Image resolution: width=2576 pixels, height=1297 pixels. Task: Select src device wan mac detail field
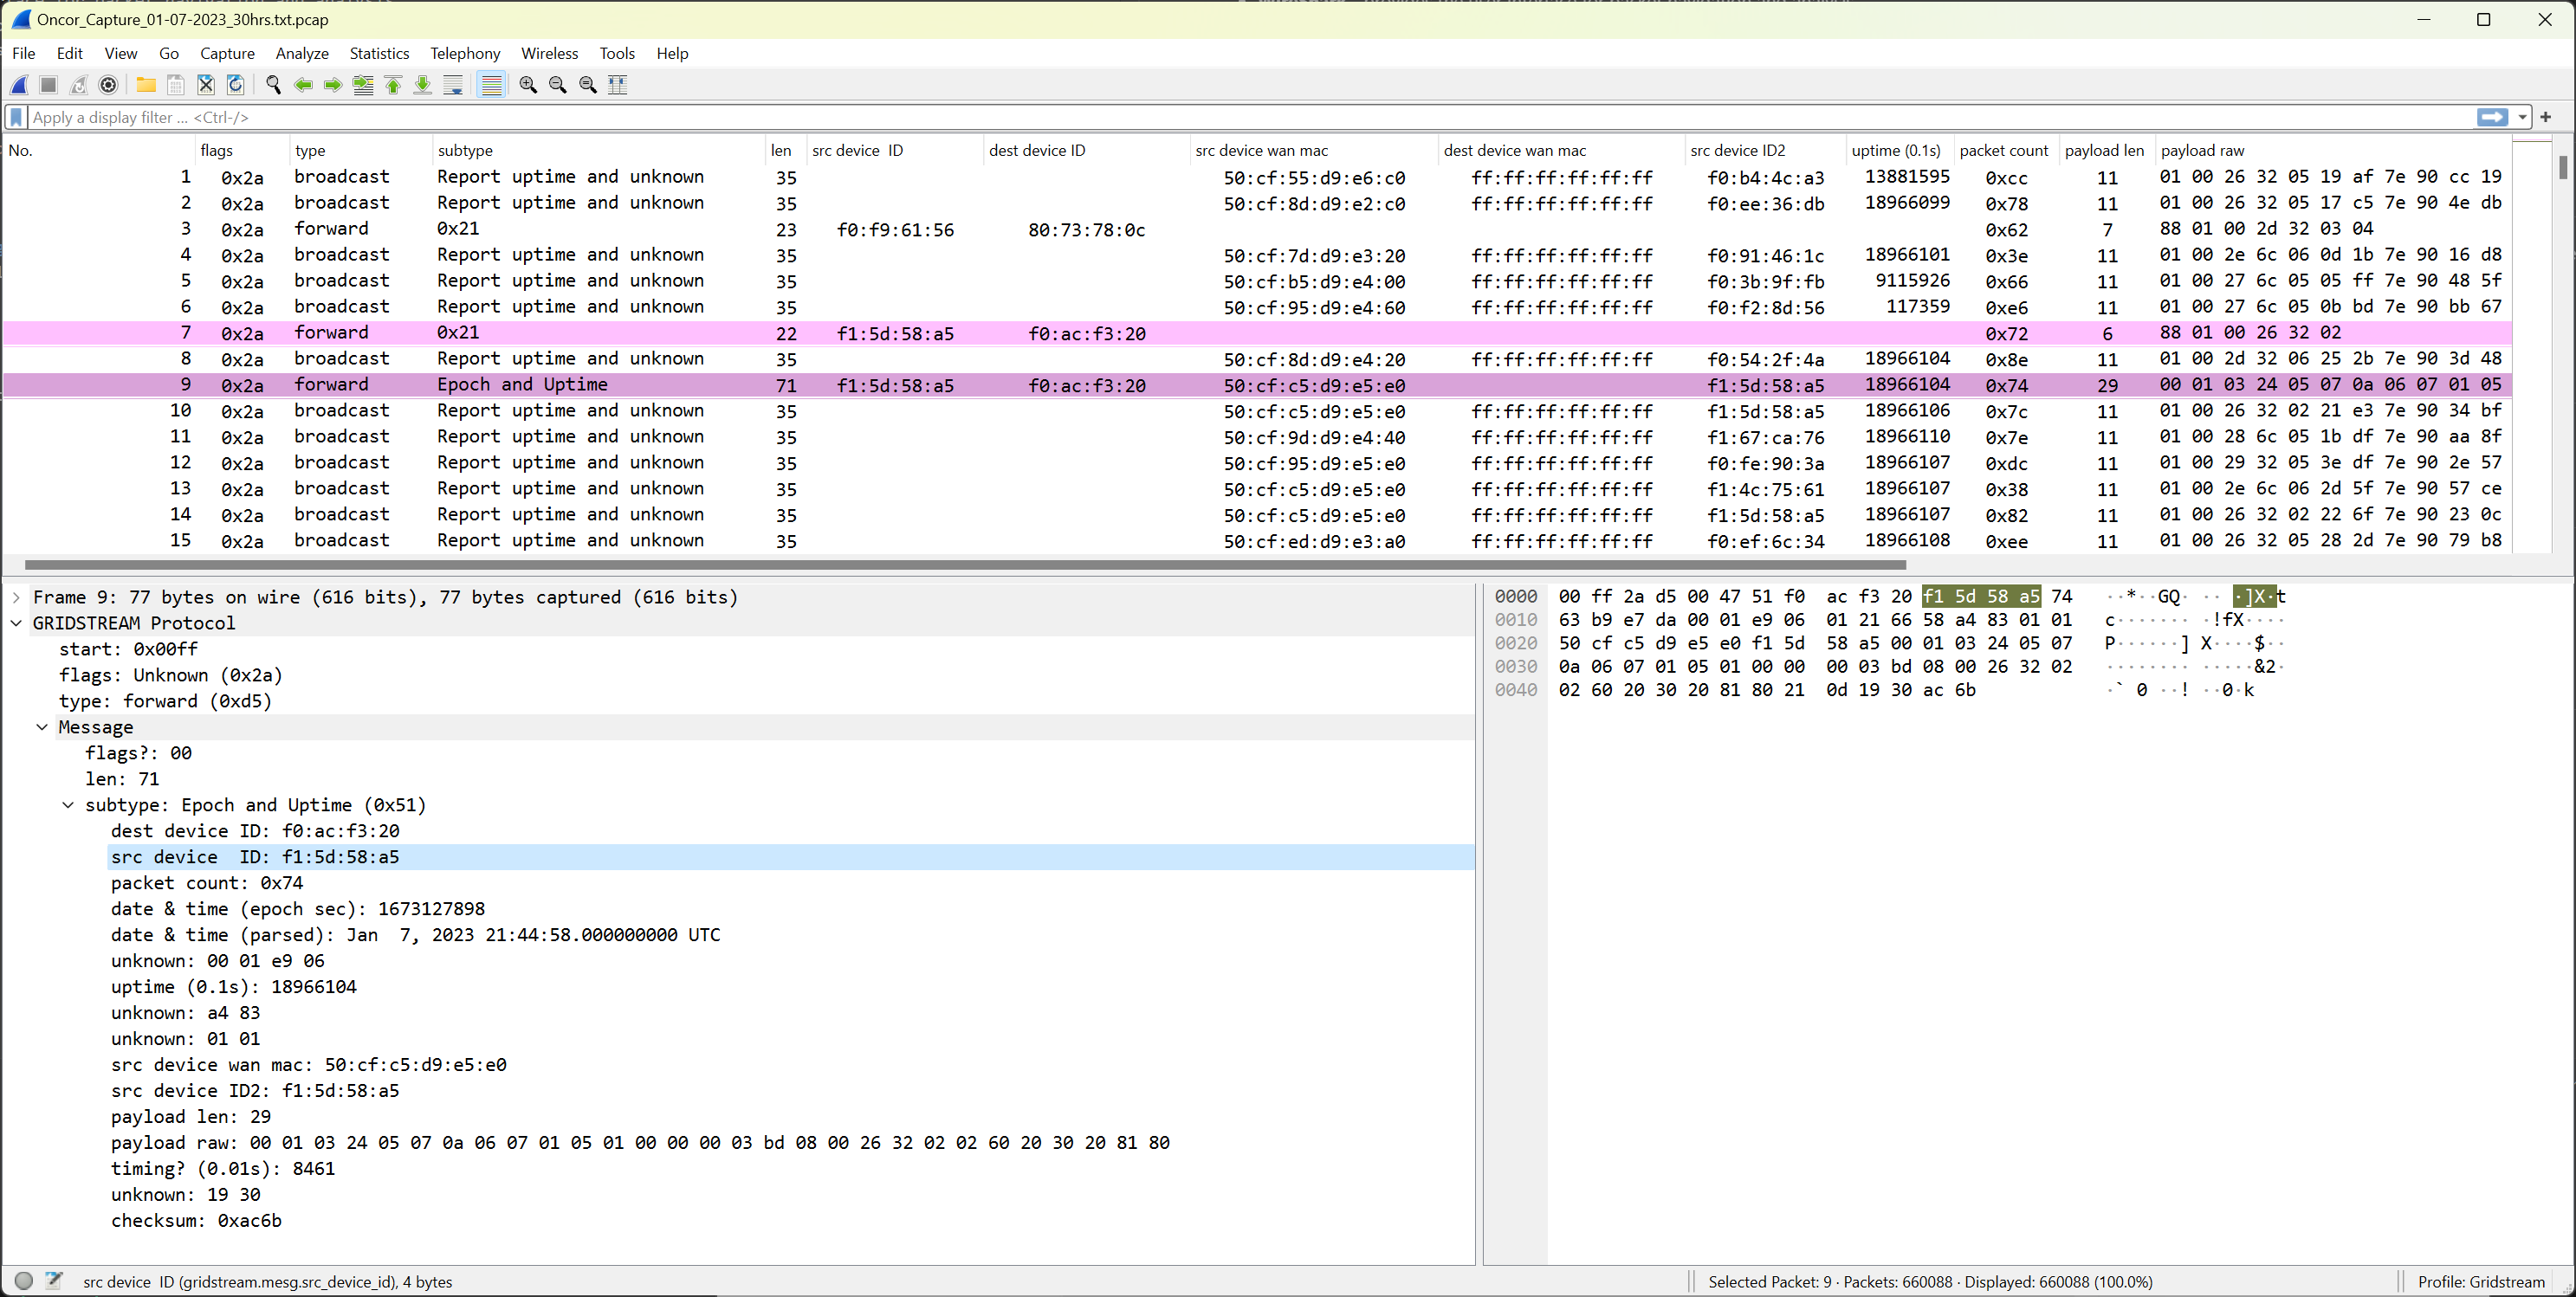tap(309, 1064)
